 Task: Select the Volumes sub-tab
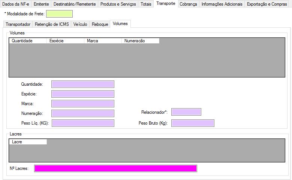click(x=120, y=24)
